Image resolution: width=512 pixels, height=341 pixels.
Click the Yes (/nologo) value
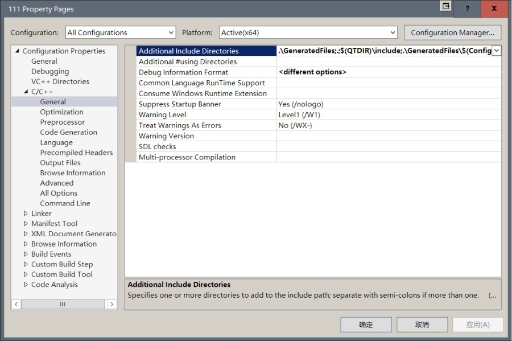[301, 104]
